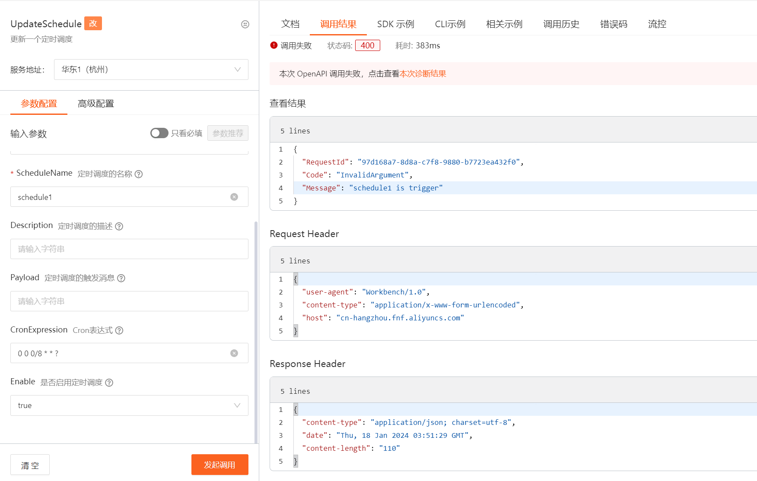The width and height of the screenshot is (757, 481).
Task: Switch to the 参数配置 tab
Action: point(39,104)
